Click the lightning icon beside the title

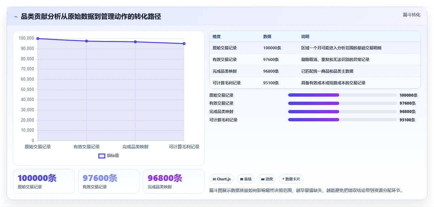click(16, 17)
